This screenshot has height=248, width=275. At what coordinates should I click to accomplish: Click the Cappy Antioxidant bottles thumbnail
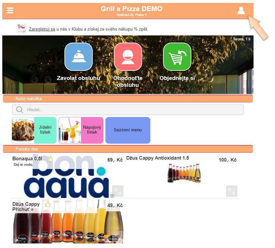184,173
